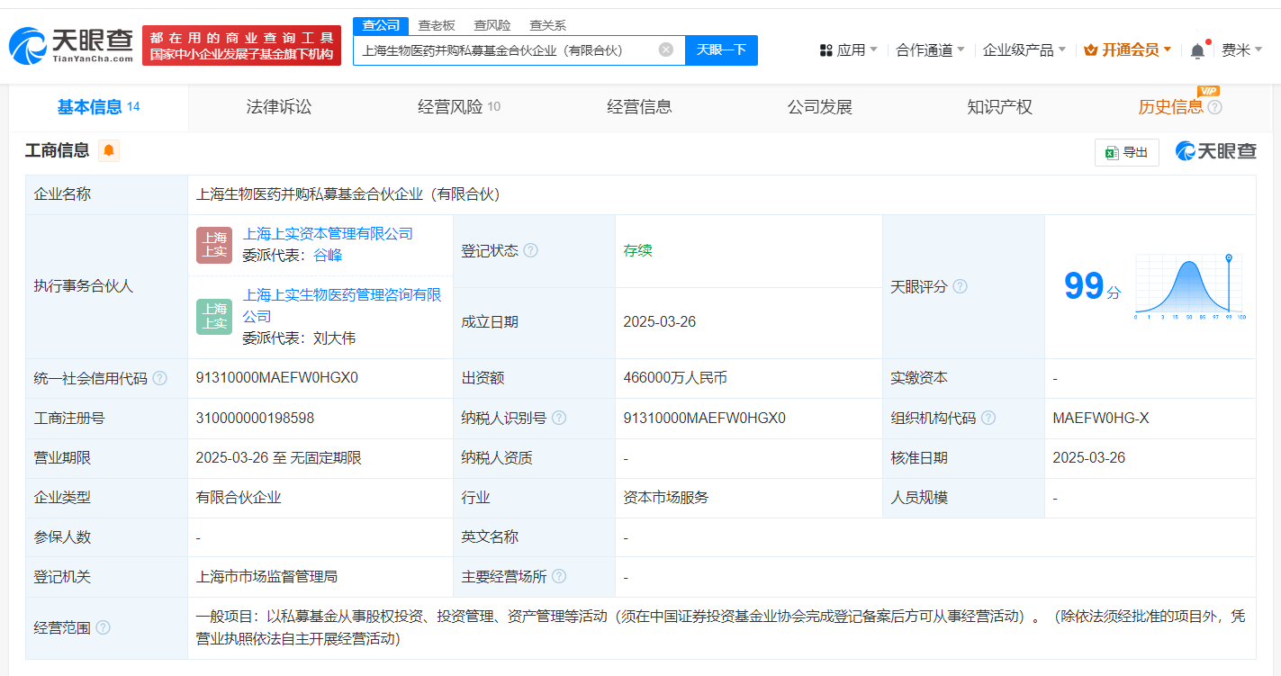Click help icon next to 统一社会信用代码
This screenshot has height=676, width=1281.
point(159,378)
